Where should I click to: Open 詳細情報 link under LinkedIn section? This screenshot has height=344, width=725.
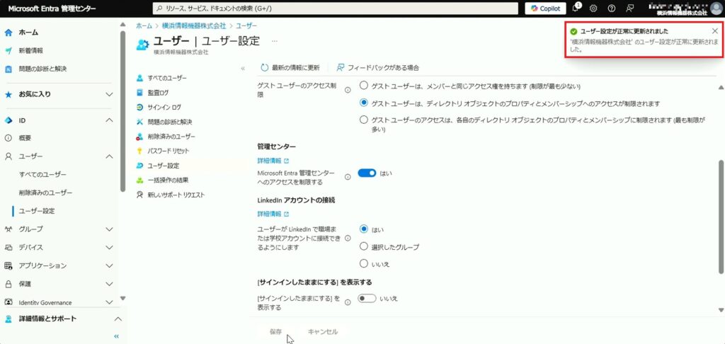[x=273, y=214]
